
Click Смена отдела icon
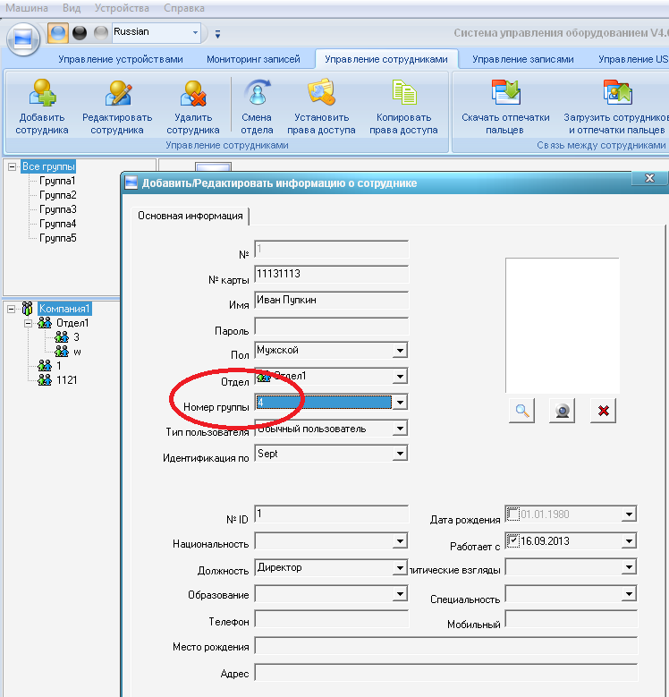click(258, 92)
